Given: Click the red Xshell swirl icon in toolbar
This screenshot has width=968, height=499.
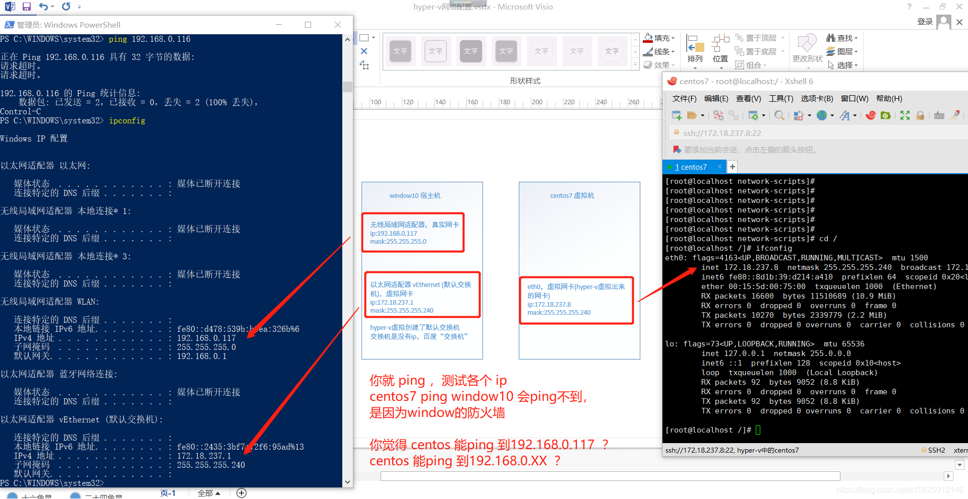Looking at the screenshot, I should pos(870,115).
